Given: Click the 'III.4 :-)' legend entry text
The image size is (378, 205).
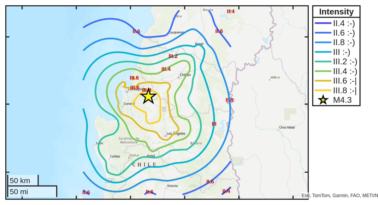Looking at the screenshot, I should point(345,71).
